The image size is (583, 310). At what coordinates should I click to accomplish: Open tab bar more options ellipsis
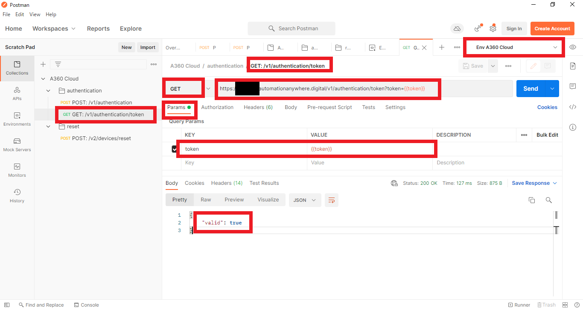click(x=457, y=47)
